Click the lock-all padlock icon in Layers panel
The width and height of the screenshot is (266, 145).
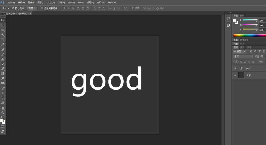pyautogui.click(x=253, y=62)
